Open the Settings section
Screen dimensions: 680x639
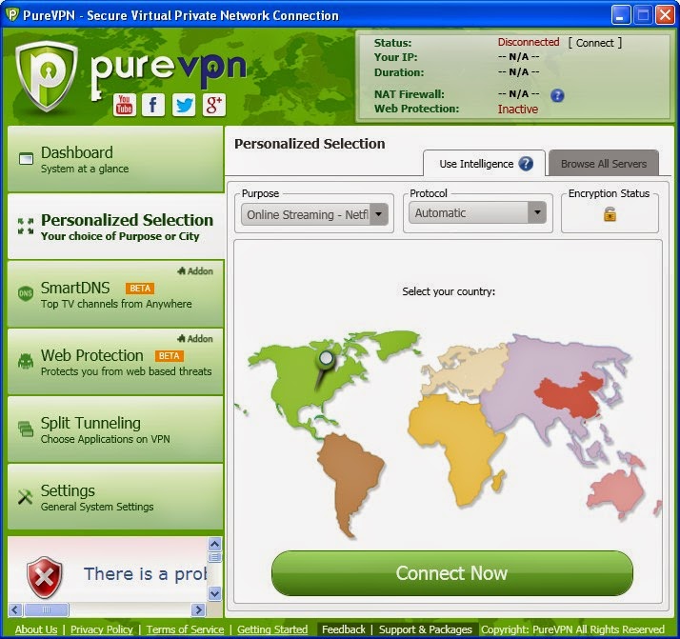(115, 497)
